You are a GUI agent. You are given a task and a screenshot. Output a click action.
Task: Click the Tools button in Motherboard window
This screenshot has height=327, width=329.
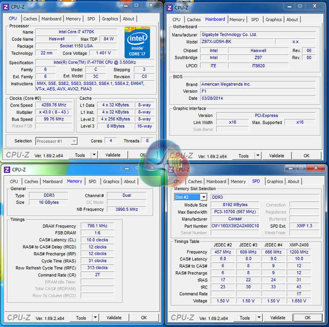tap(243, 156)
